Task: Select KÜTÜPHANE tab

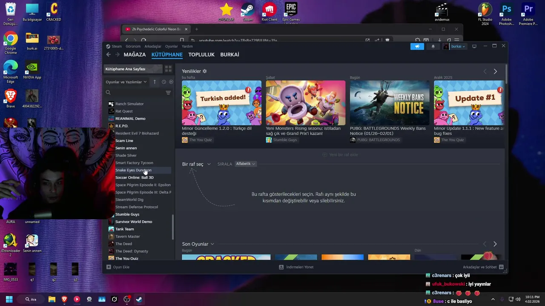Action: pyautogui.click(x=167, y=54)
